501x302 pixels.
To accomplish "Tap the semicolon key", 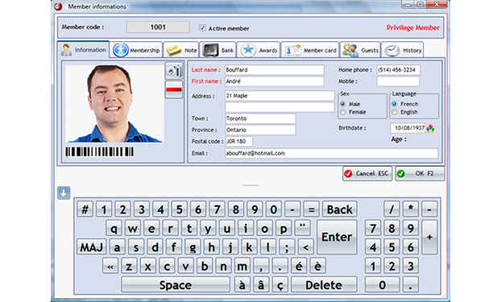I will pyautogui.click(x=287, y=247).
